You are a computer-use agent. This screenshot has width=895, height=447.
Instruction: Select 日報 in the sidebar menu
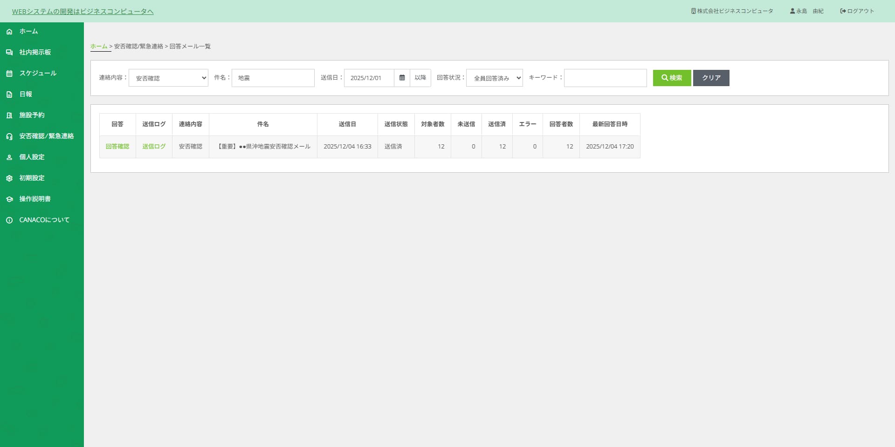click(x=26, y=94)
